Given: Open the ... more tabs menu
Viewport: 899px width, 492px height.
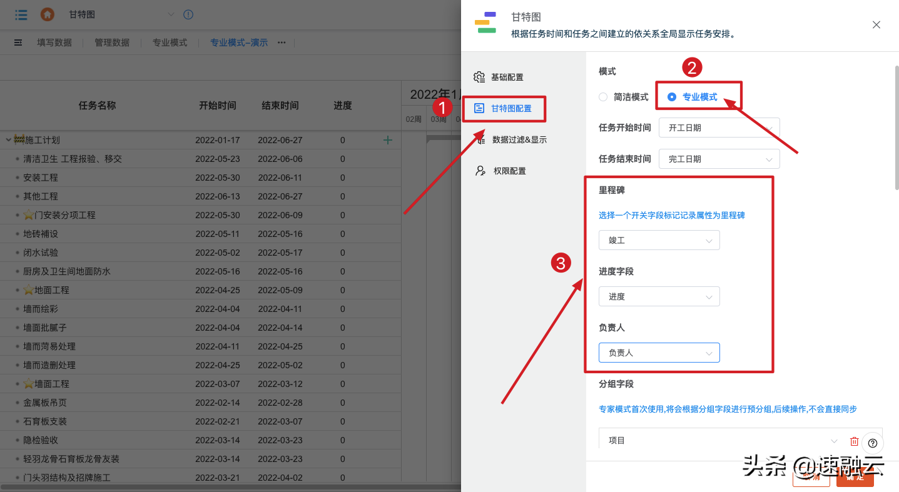Looking at the screenshot, I should coord(281,43).
